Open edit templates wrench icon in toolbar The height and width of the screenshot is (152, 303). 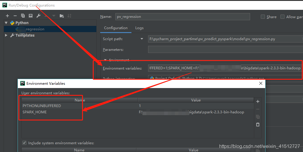click(38, 16)
